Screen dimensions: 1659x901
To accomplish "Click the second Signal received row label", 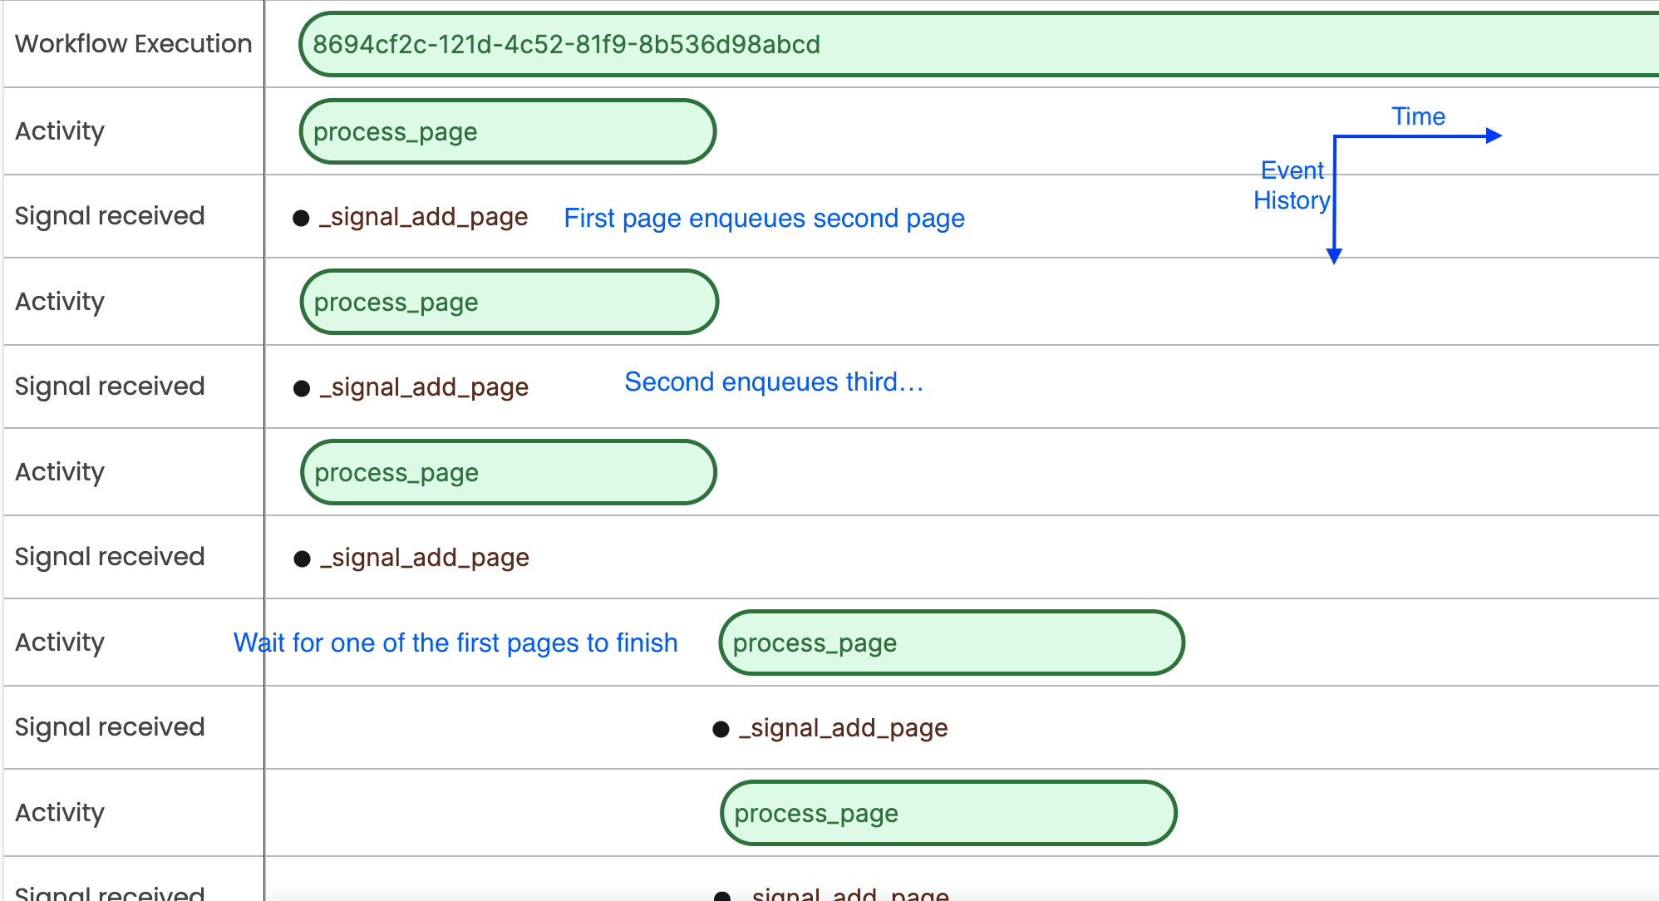I will (110, 386).
